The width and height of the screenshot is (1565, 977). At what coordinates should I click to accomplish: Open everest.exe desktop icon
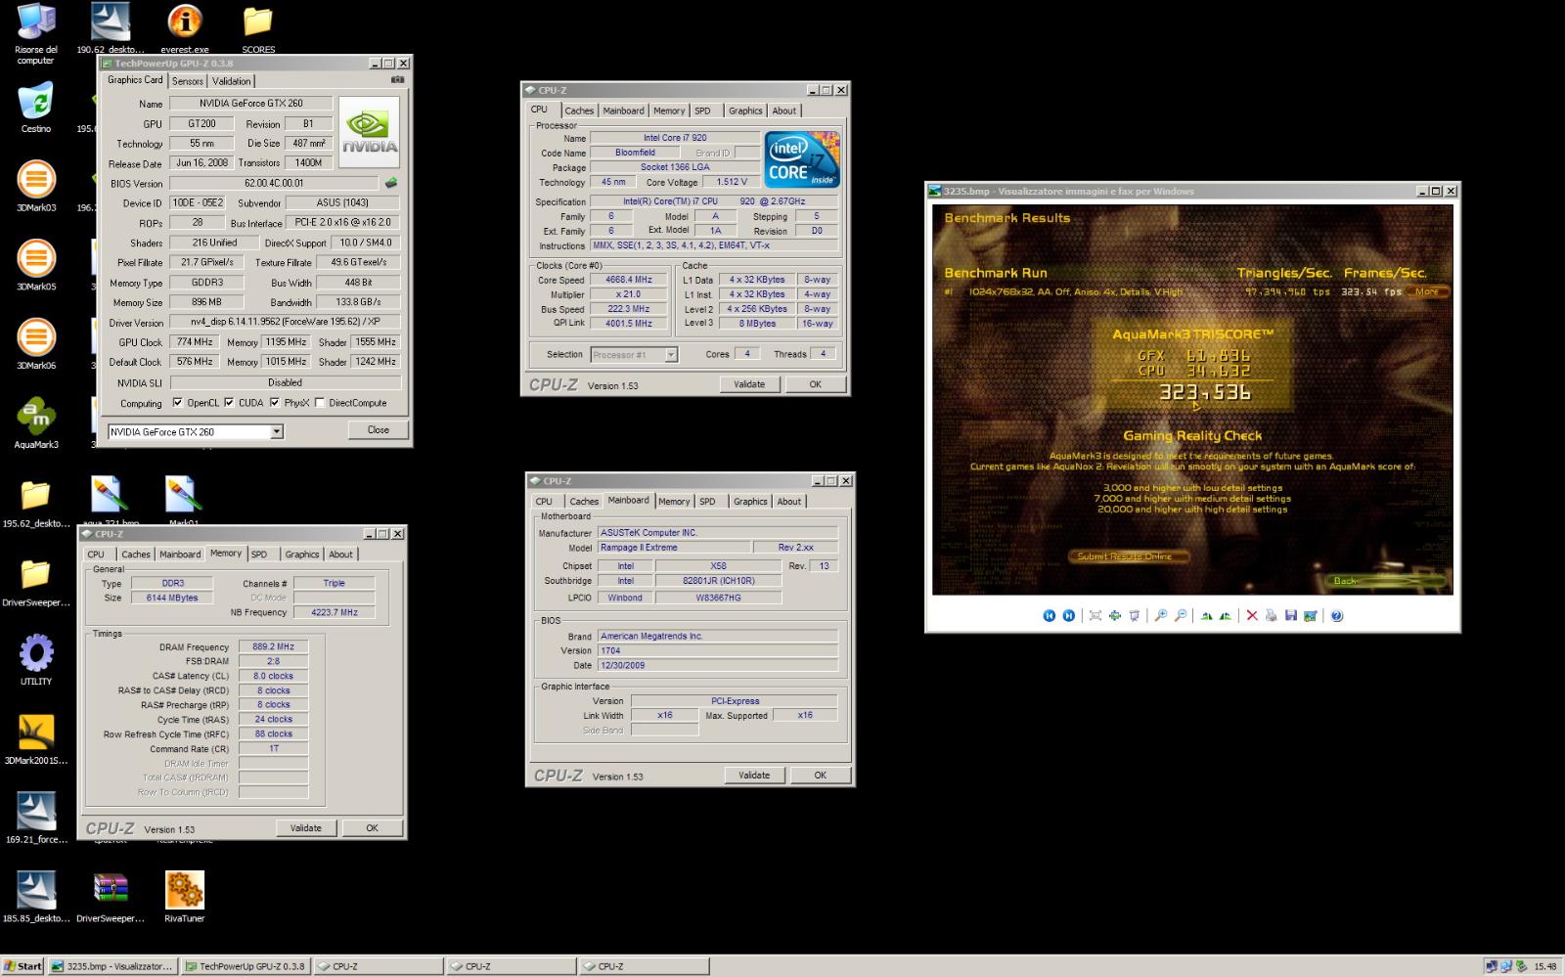[184, 28]
